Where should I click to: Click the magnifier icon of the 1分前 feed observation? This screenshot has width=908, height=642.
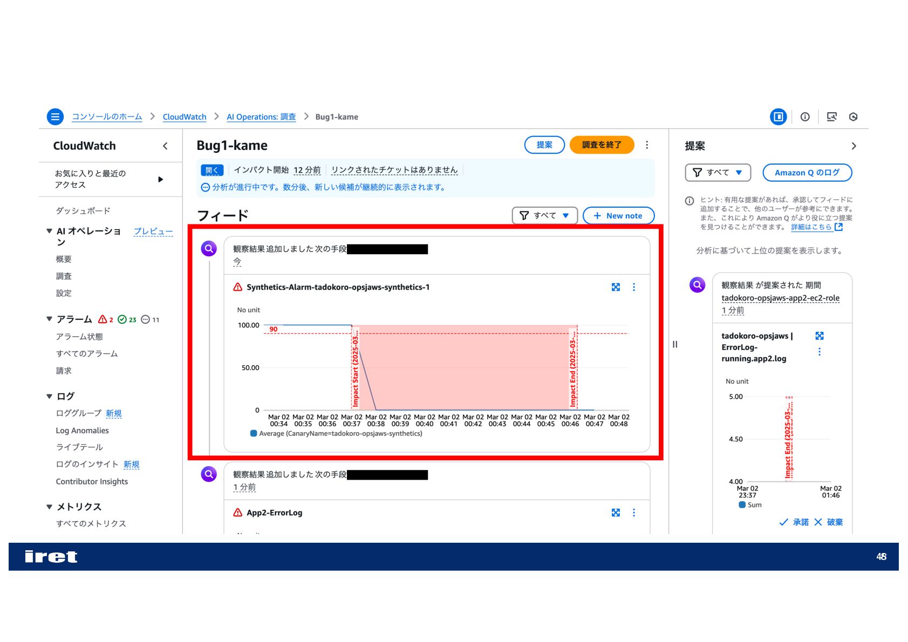coord(209,474)
